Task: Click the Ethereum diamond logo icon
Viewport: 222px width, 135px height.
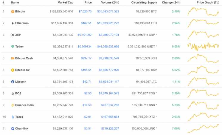Action: pos(13,23)
